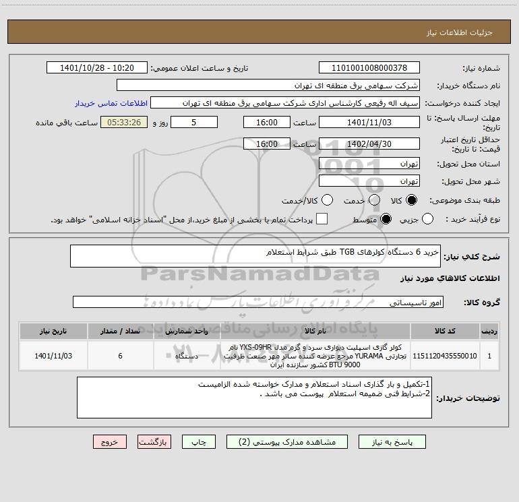Click the تاریخ نیاز column header
This screenshot has height=502, width=519.
coord(53,331)
